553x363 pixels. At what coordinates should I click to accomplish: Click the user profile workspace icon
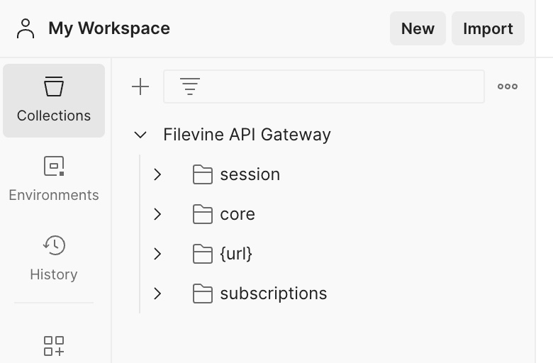[x=26, y=28]
